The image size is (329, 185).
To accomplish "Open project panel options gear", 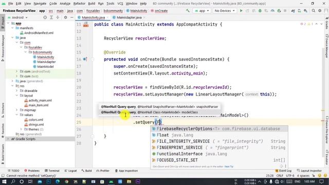I will tap(65, 17).
